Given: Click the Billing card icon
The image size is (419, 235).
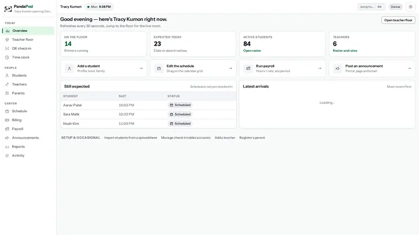Looking at the screenshot, I should (7, 120).
